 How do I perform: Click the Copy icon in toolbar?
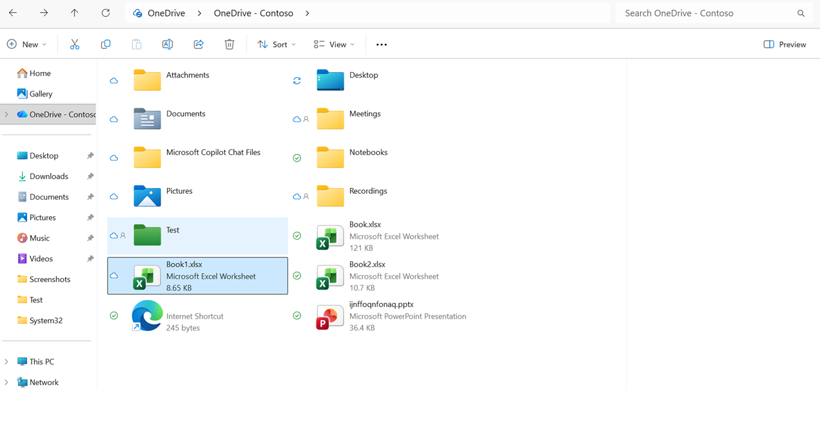[106, 44]
